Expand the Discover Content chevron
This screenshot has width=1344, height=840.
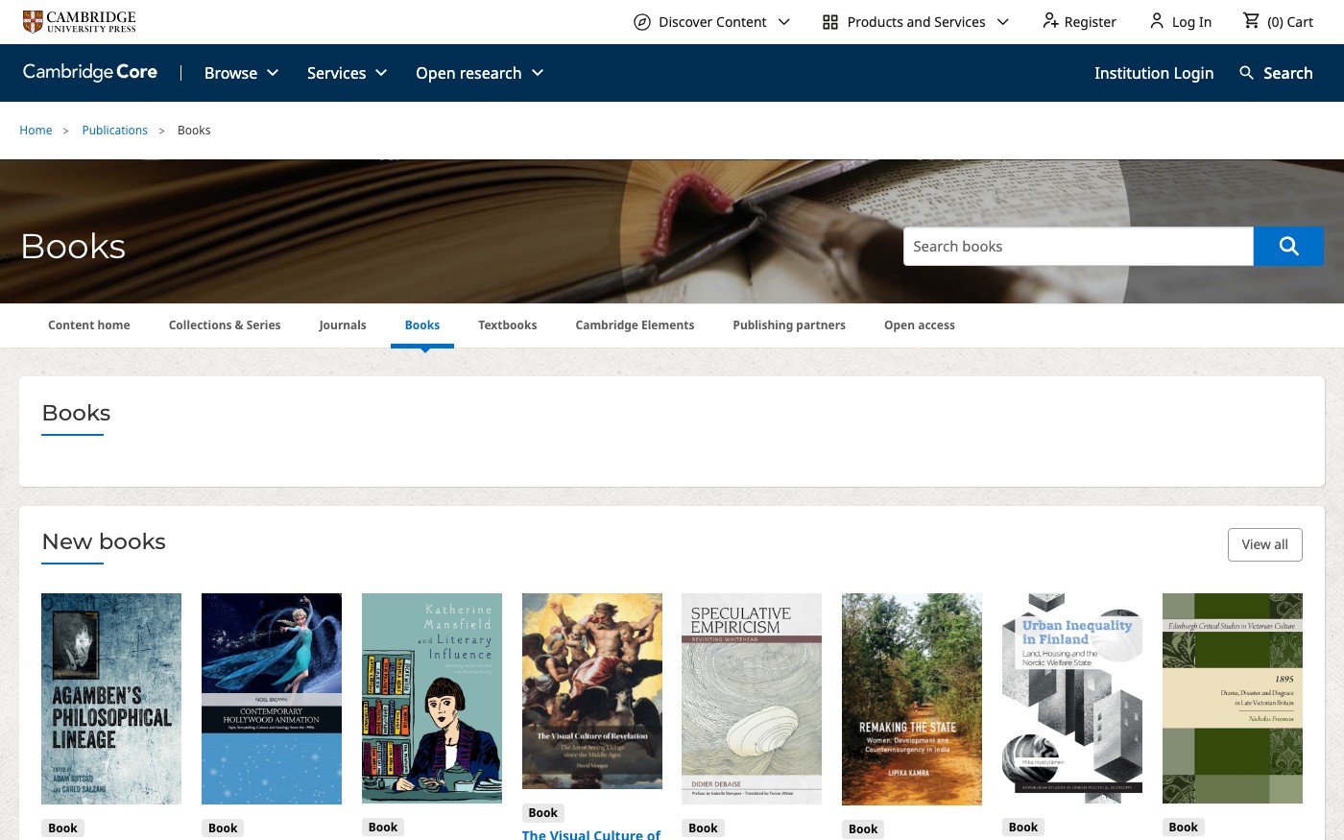pyautogui.click(x=784, y=22)
